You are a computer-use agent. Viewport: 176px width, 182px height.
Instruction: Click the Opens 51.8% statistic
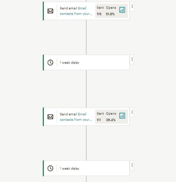(111, 11)
